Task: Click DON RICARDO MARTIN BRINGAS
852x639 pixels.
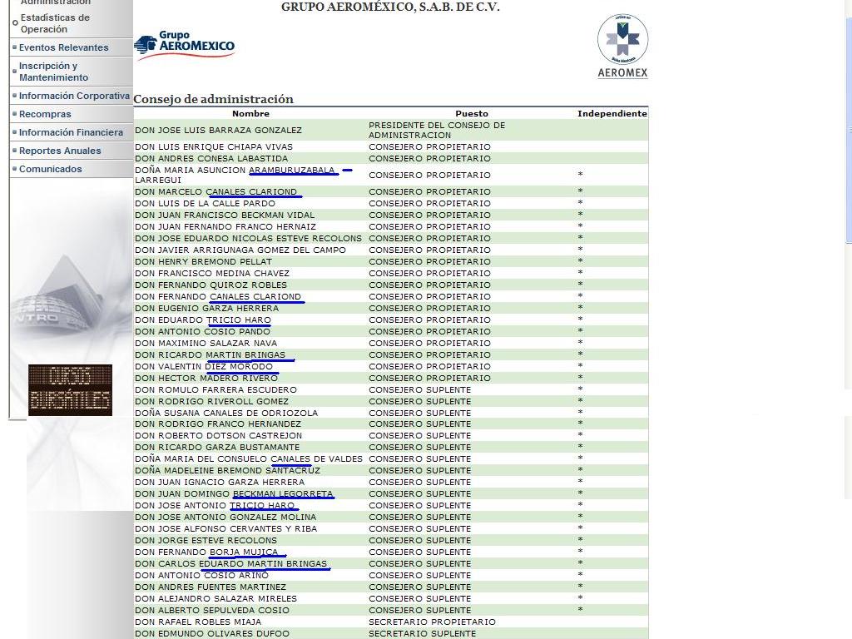Action: tap(210, 354)
